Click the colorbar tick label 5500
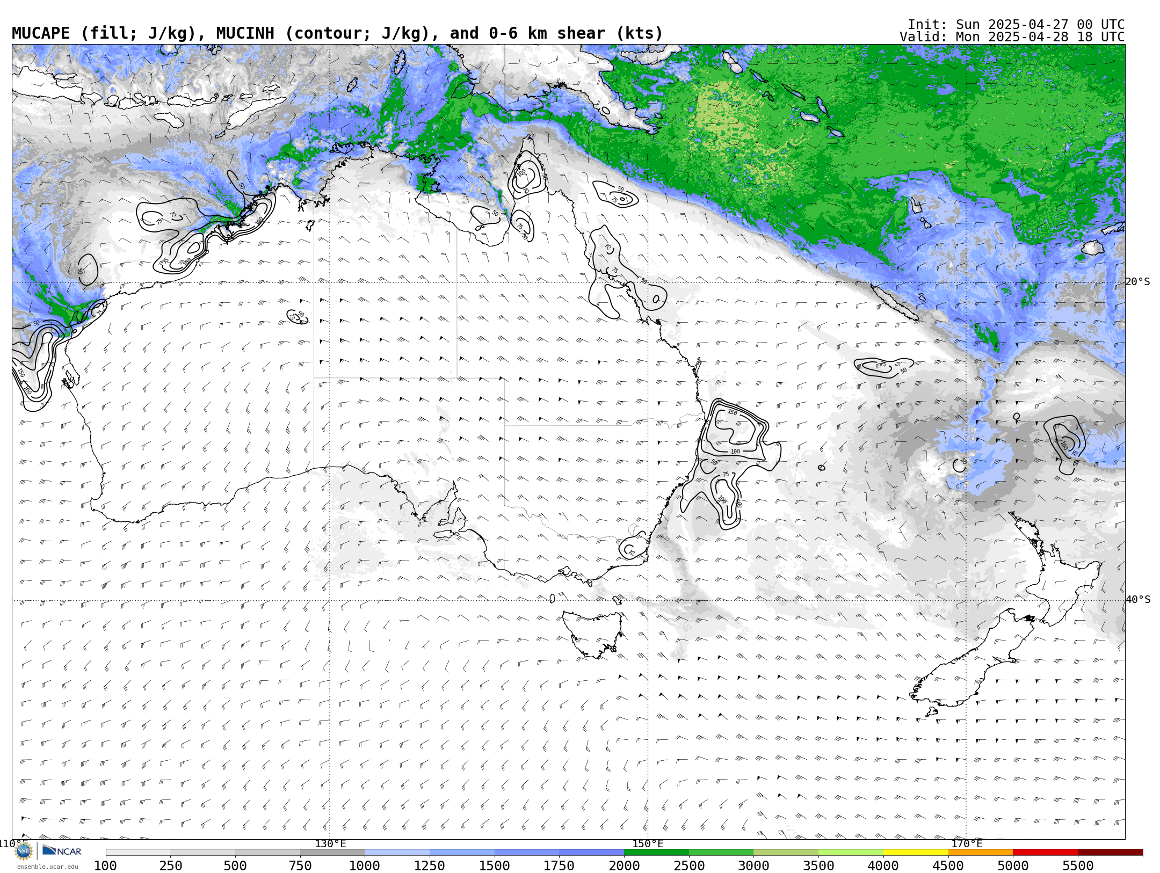 coord(1078,866)
